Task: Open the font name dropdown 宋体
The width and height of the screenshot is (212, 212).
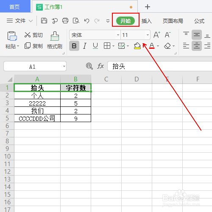Action: [118, 35]
